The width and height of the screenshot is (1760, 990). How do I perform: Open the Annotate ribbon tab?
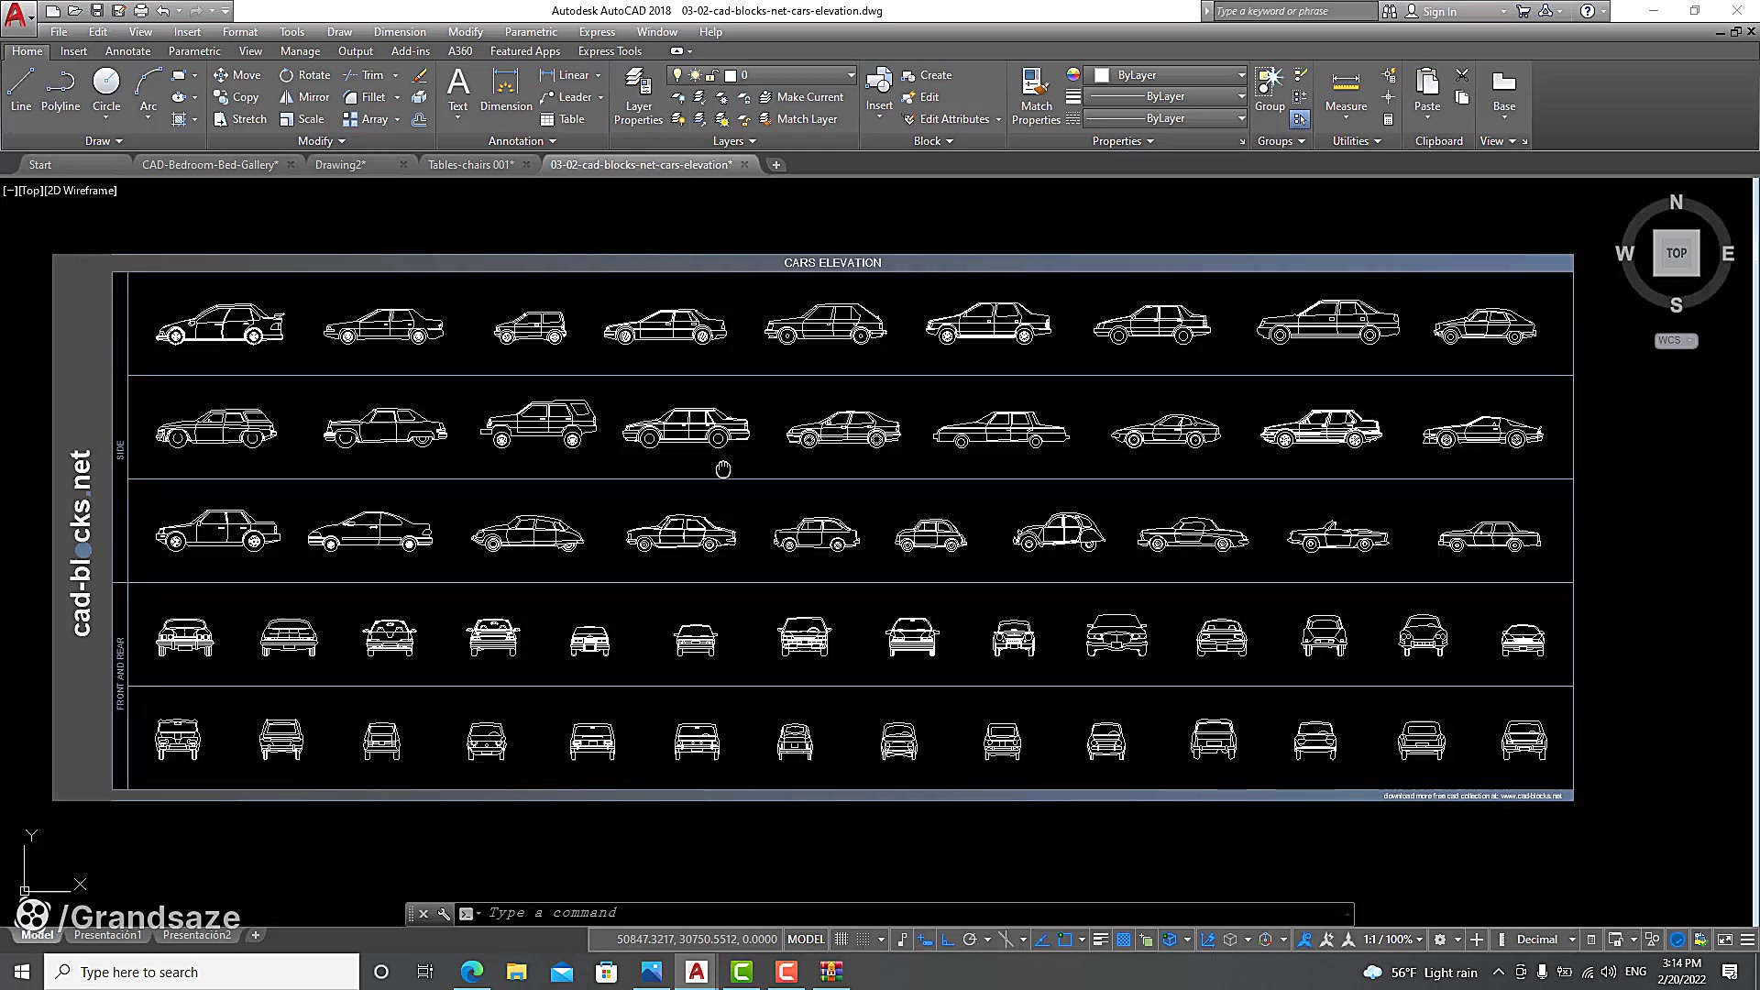coord(127,51)
